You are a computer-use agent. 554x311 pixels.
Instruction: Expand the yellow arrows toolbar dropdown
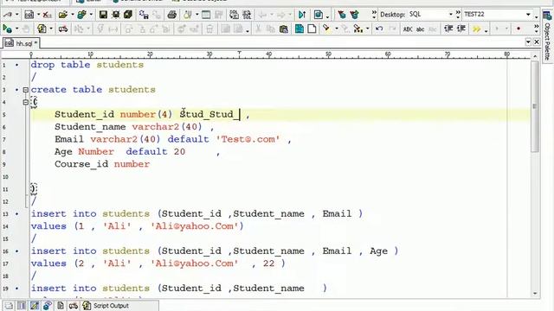point(486,30)
